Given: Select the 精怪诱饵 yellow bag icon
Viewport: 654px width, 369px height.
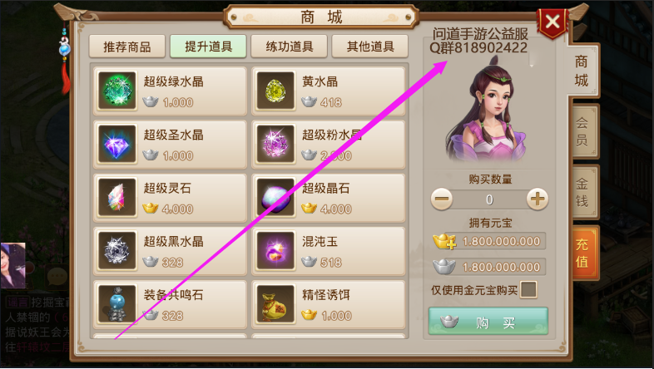Looking at the screenshot, I should point(275,304).
